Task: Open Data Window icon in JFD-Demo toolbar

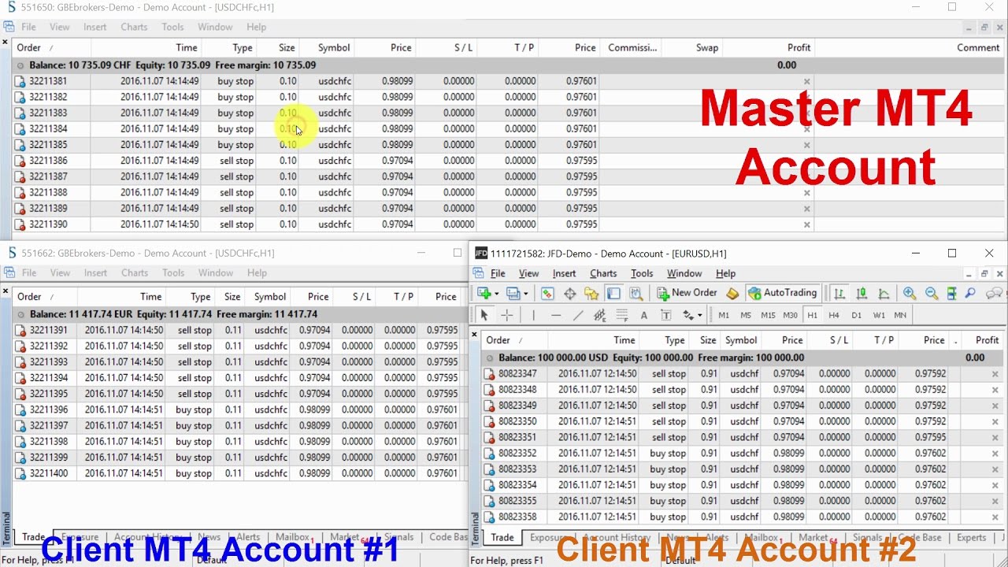Action: [569, 293]
